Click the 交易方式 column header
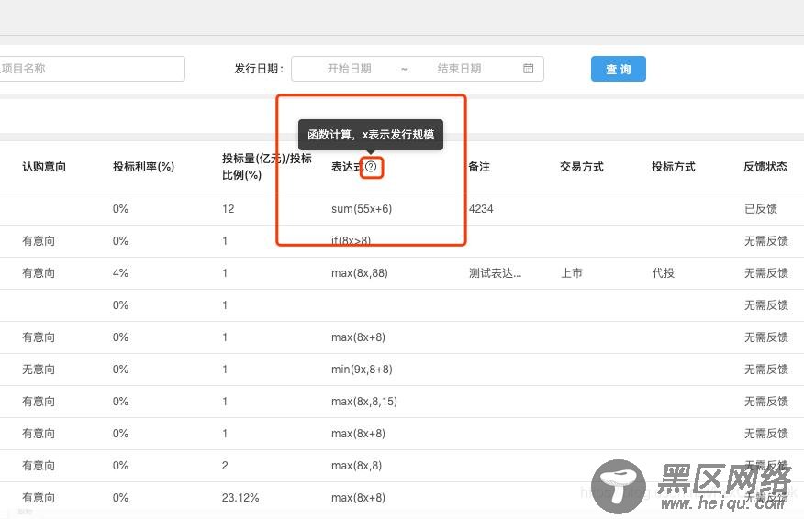 click(582, 167)
